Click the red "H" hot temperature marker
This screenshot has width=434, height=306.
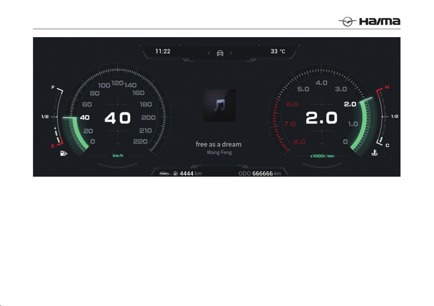tap(387, 87)
